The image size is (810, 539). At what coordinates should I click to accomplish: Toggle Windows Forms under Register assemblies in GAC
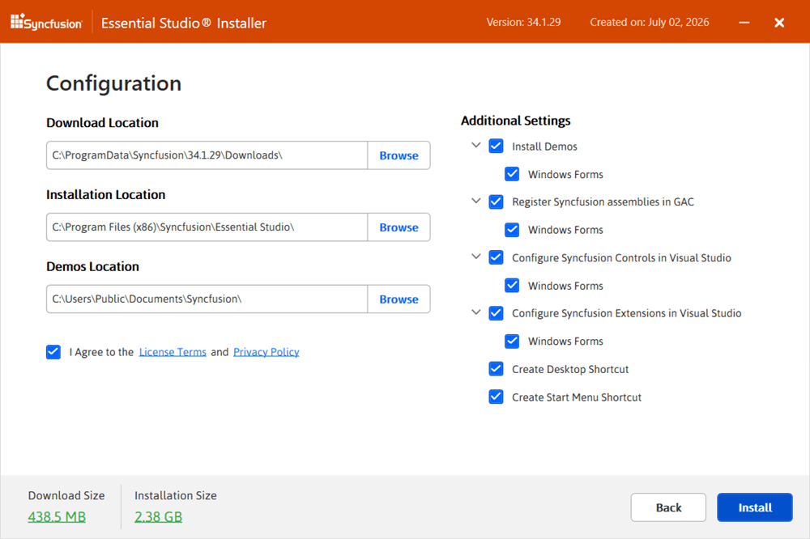(x=512, y=229)
